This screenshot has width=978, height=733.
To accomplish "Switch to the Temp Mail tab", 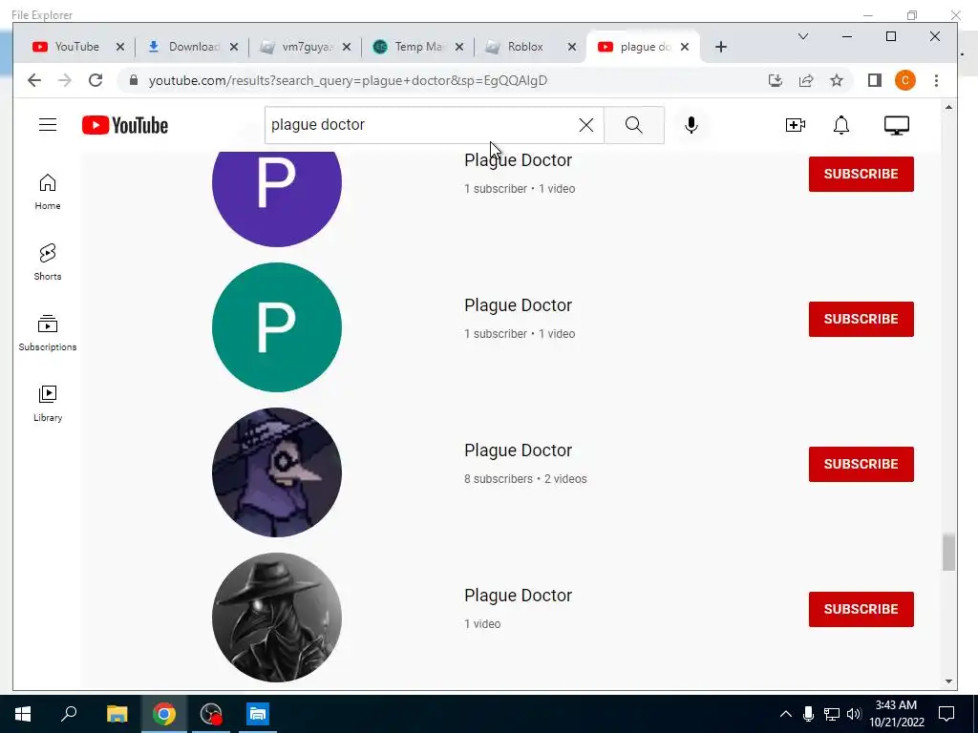I will 419,47.
